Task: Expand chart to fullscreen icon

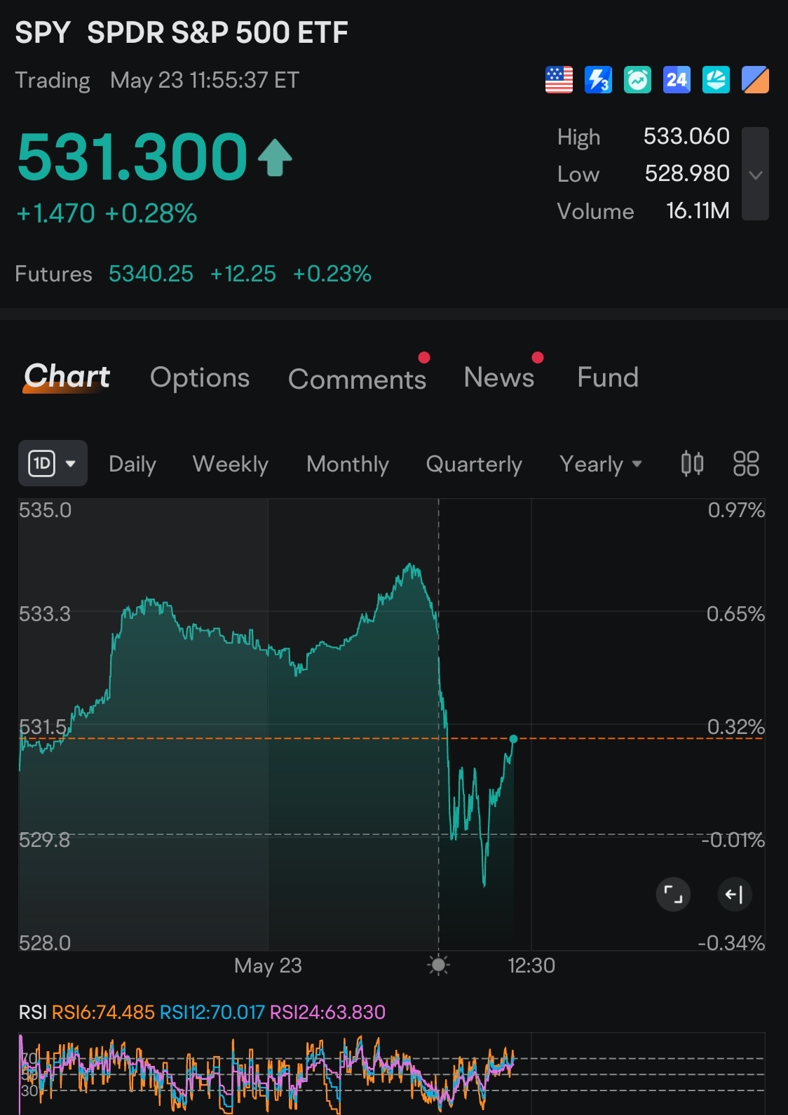Action: [673, 894]
